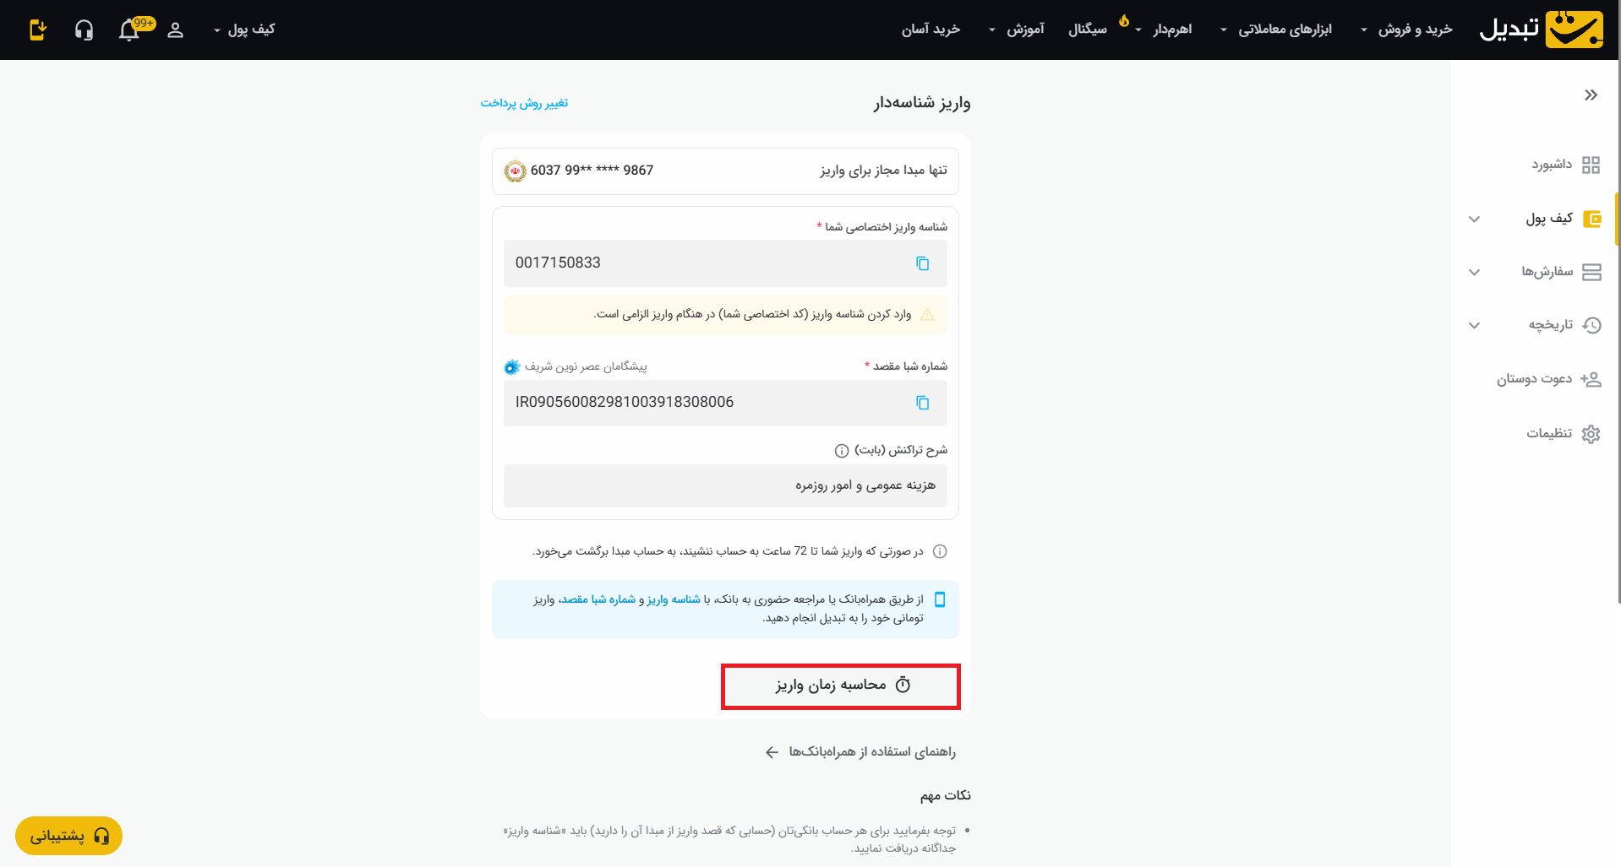Expand کیف پول section in sidebar
The height and width of the screenshot is (867, 1621).
[1474, 219]
